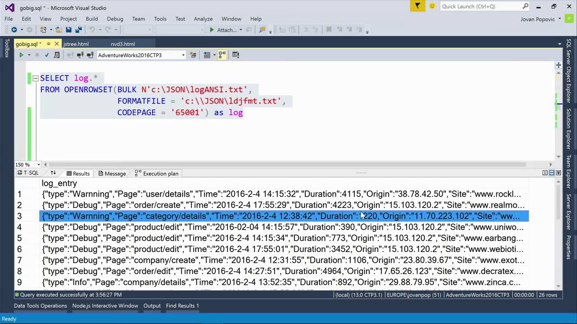Open dropdown arrow next to Execute

point(29,55)
